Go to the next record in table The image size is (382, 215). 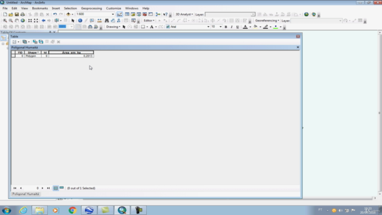coord(42,188)
